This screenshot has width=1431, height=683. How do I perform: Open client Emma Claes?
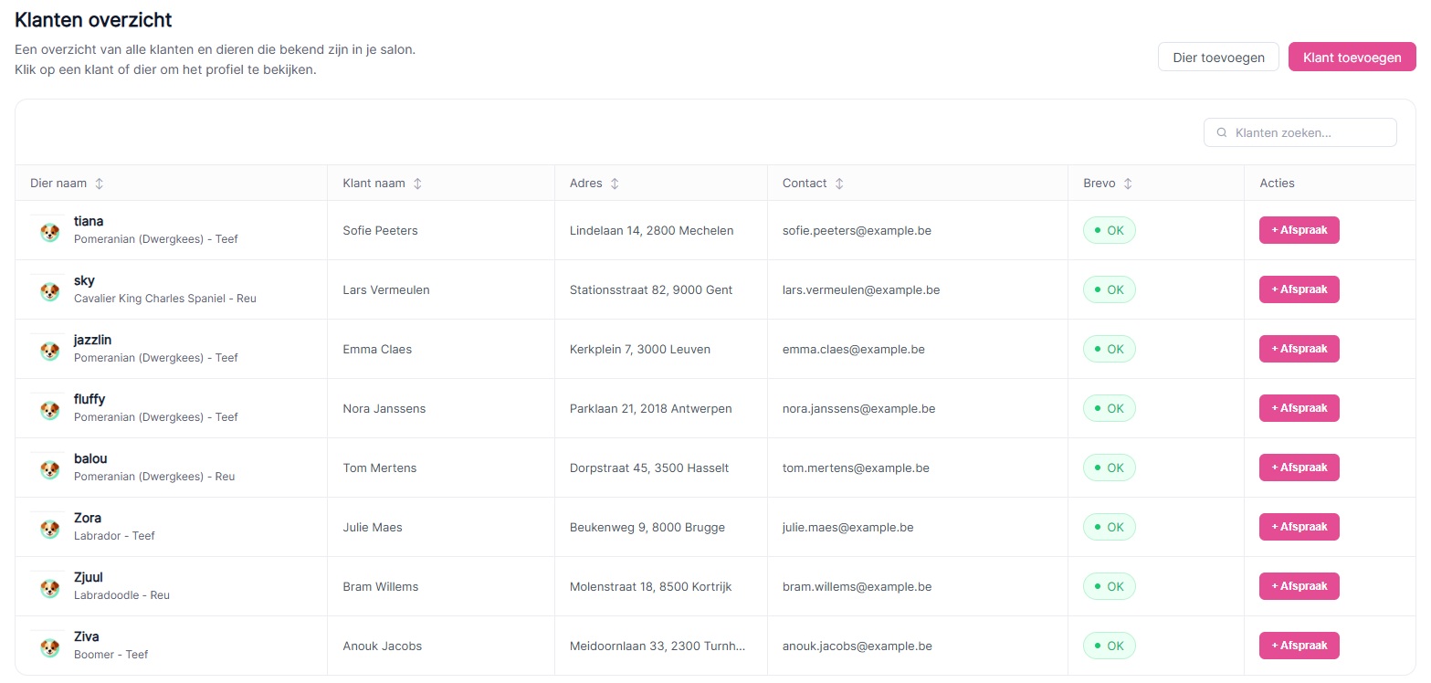click(377, 349)
